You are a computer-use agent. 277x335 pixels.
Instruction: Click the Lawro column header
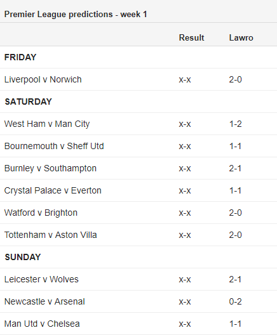[x=241, y=38]
